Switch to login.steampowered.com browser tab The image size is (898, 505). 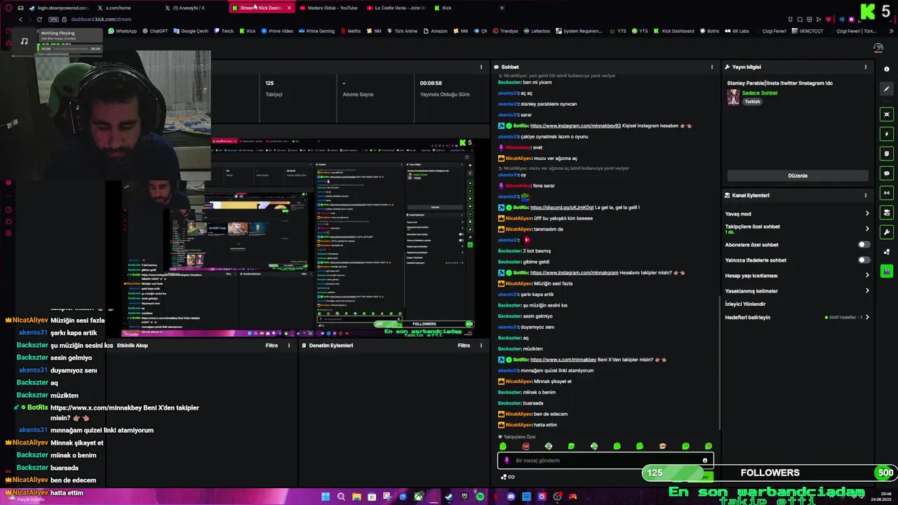click(x=62, y=8)
